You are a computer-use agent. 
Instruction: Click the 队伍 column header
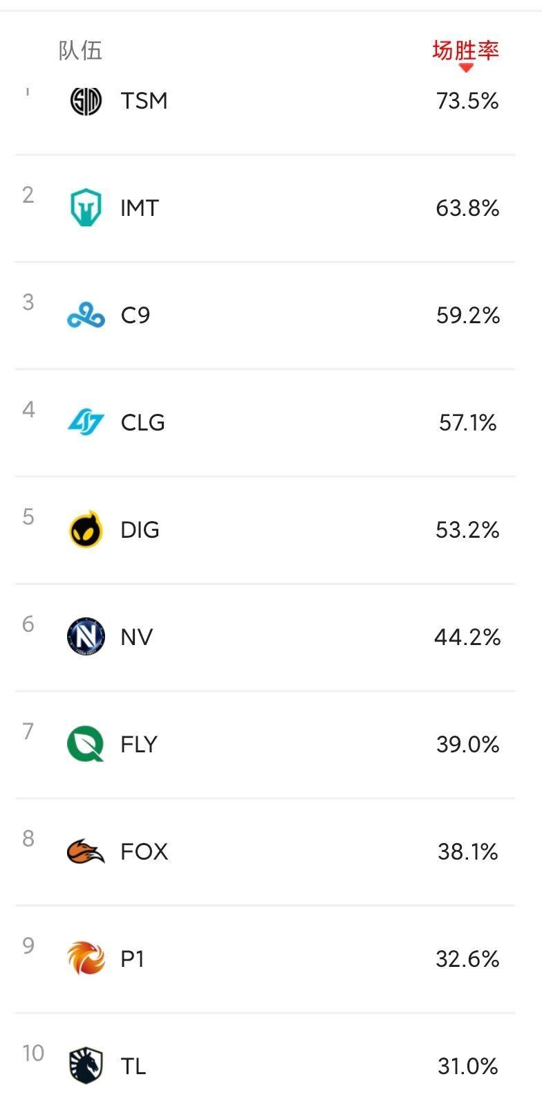(x=80, y=51)
